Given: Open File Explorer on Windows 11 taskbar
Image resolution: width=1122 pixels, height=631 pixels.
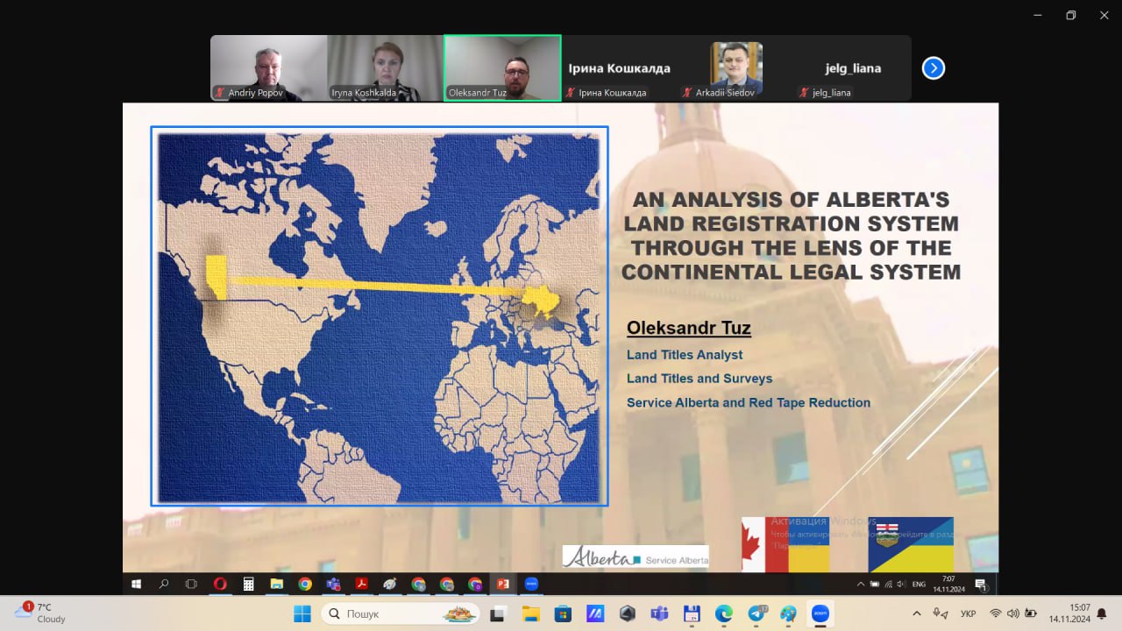Looking at the screenshot, I should click(x=530, y=613).
